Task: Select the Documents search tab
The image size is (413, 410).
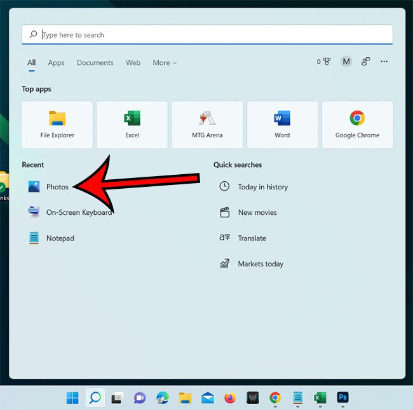Action: tap(95, 63)
